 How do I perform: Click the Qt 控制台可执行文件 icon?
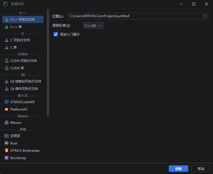[7, 81]
